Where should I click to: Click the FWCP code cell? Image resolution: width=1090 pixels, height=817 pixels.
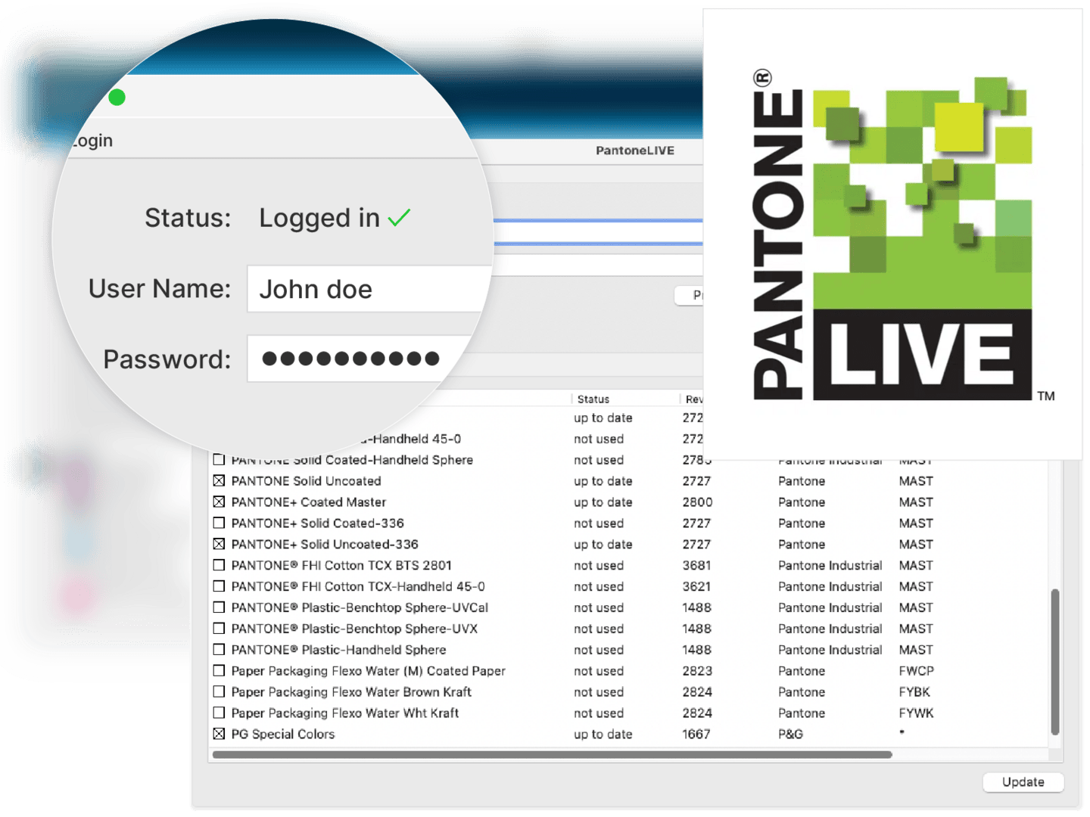916,671
